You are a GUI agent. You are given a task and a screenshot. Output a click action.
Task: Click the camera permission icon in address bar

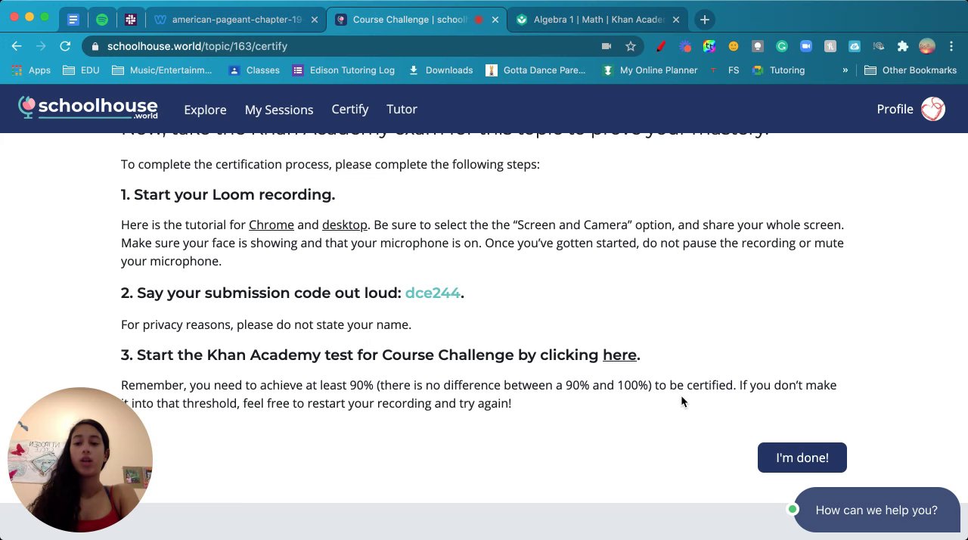[606, 46]
